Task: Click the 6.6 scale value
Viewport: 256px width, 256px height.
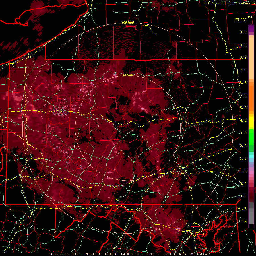Action: click(243, 82)
